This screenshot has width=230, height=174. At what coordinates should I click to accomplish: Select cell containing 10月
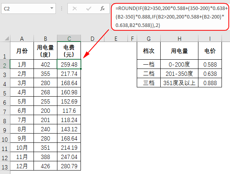point(22,147)
